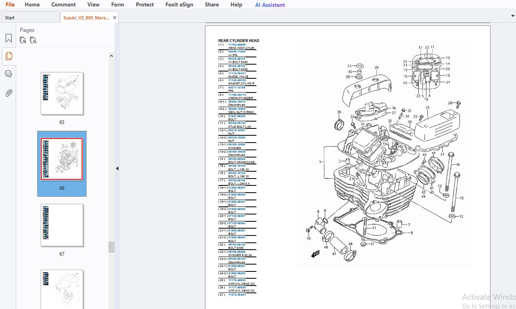Click part number link 11115-38A71

pyautogui.click(x=237, y=74)
